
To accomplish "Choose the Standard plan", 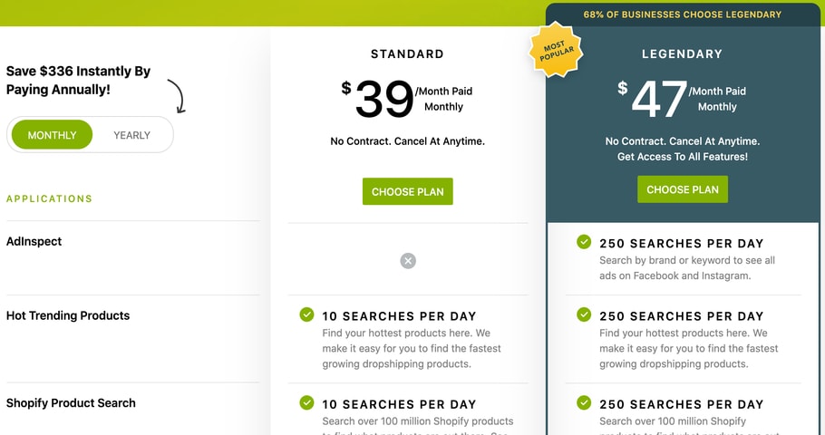I will click(x=408, y=191).
